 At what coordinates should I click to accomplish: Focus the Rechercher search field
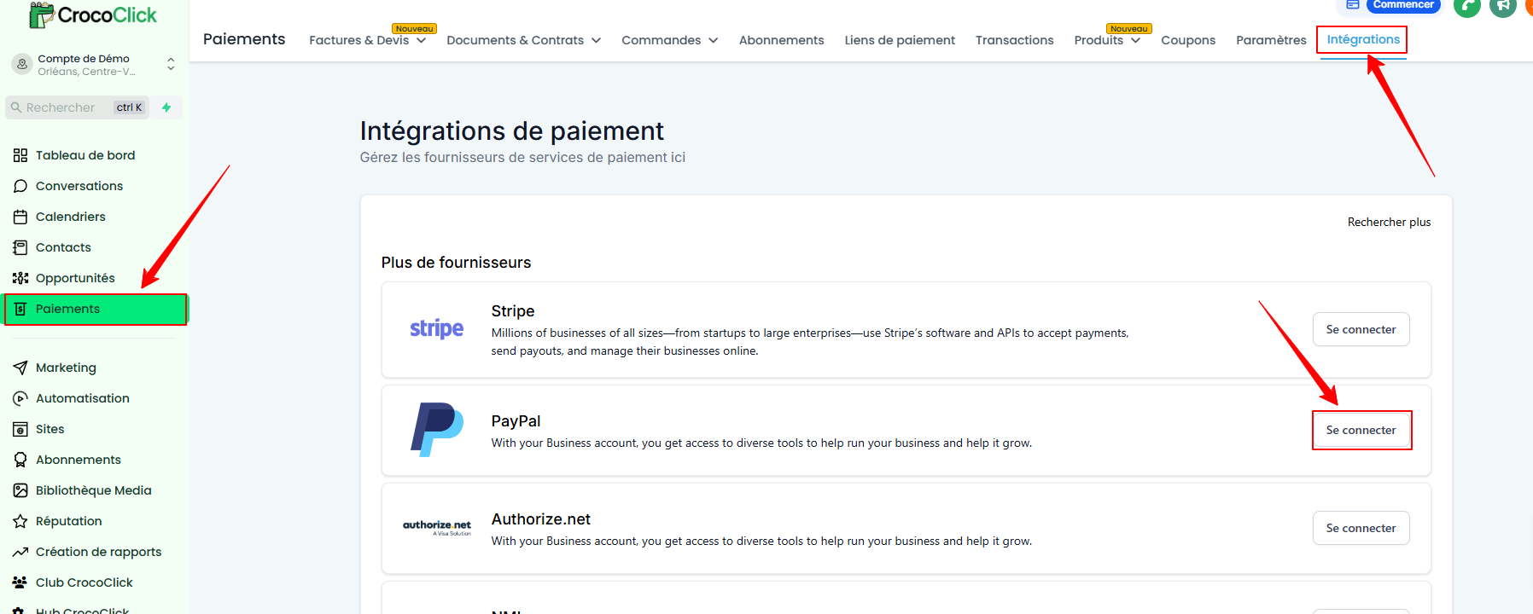click(77, 107)
